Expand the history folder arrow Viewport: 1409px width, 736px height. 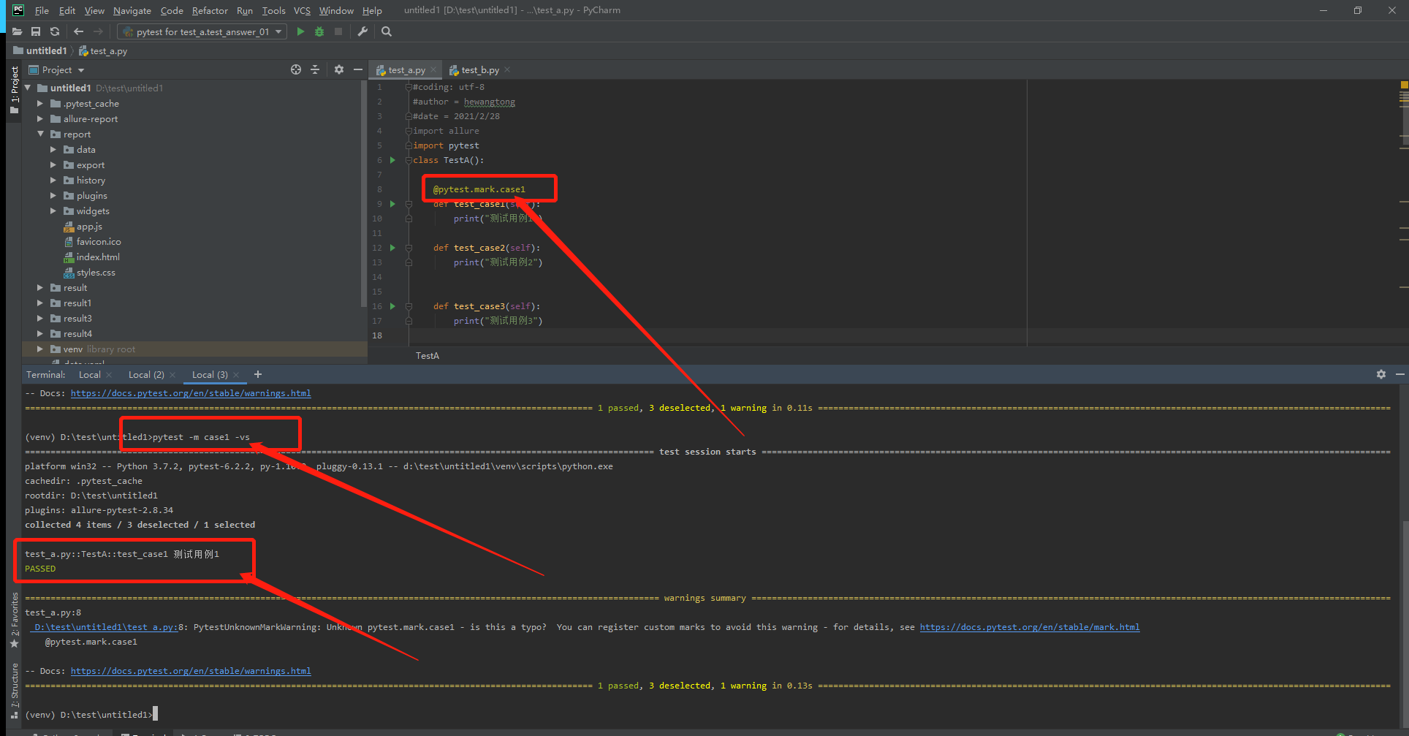pos(53,181)
